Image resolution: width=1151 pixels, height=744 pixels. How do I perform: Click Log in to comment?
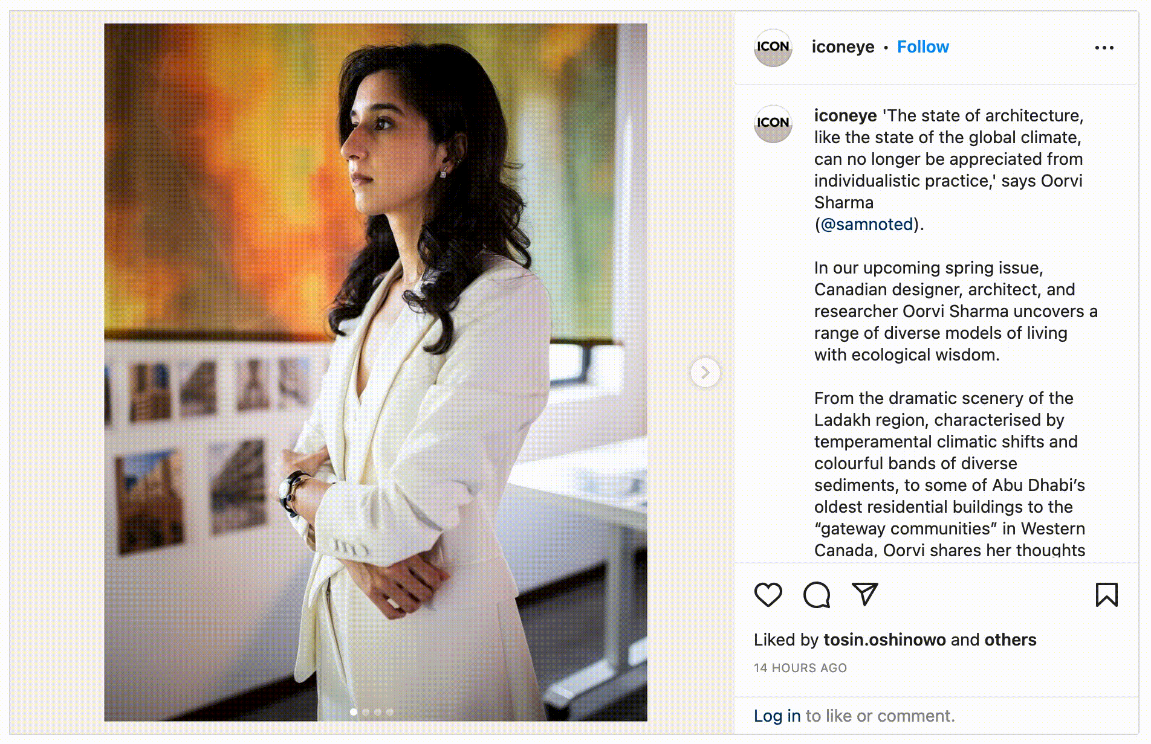point(777,716)
